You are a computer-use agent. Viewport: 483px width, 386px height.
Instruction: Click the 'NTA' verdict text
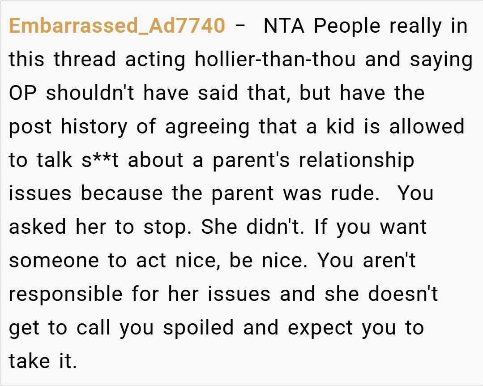[284, 26]
